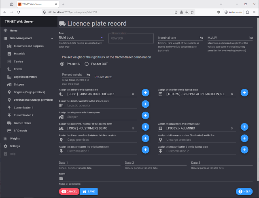Viewport: 259px width, 198px height.
Task: Select the Pre-set IN radio option
Action: (x=62, y=64)
